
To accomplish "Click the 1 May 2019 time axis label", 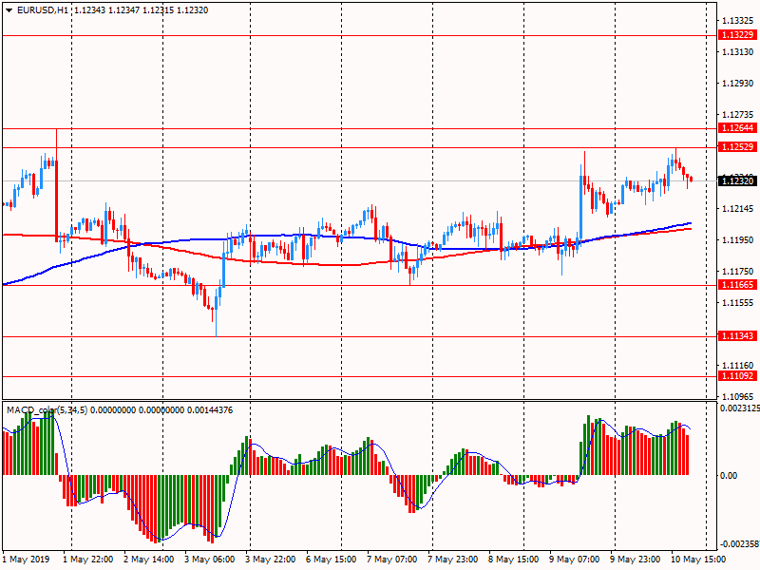I will click(x=28, y=560).
